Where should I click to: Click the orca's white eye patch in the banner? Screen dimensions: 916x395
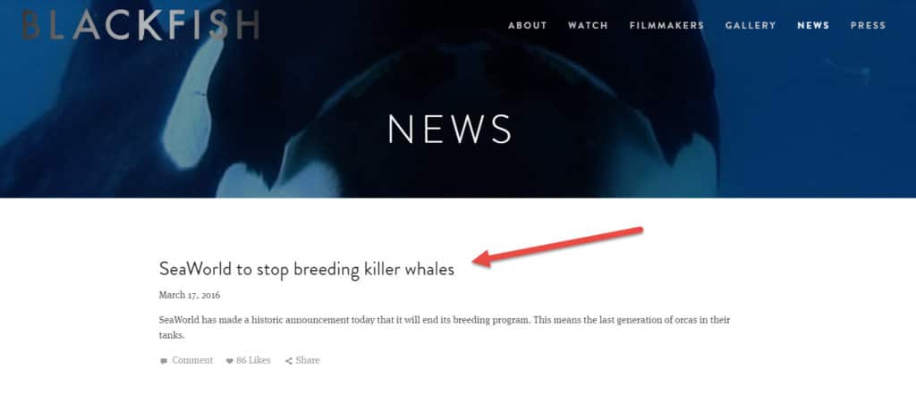191,104
